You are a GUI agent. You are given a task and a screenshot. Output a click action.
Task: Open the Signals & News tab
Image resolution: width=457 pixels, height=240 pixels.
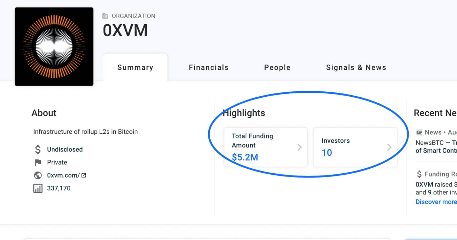(356, 67)
